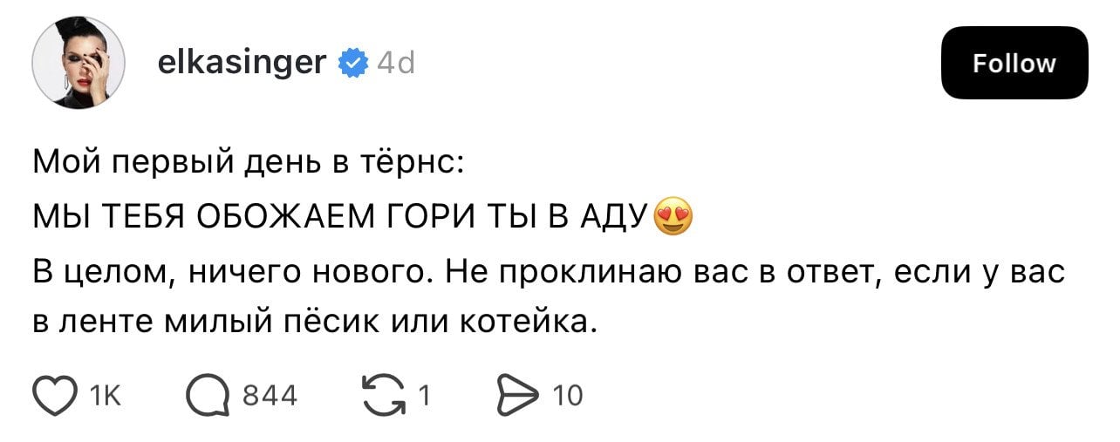Click the share count showing 10
Screen dimensions: 1120x442
(568, 397)
